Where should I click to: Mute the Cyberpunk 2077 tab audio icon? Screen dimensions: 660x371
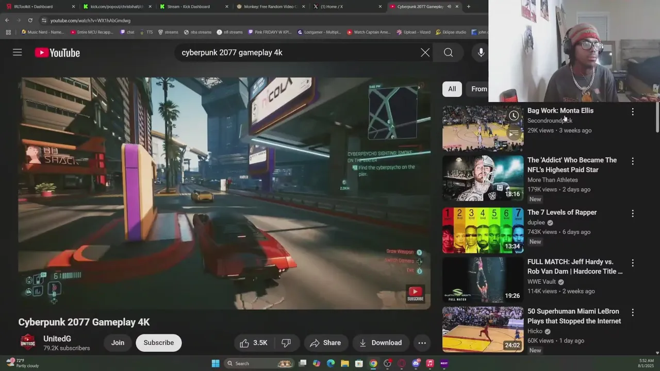coord(449,7)
